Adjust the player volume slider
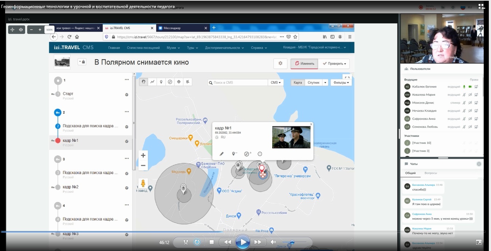491x251 pixels. 292,242
